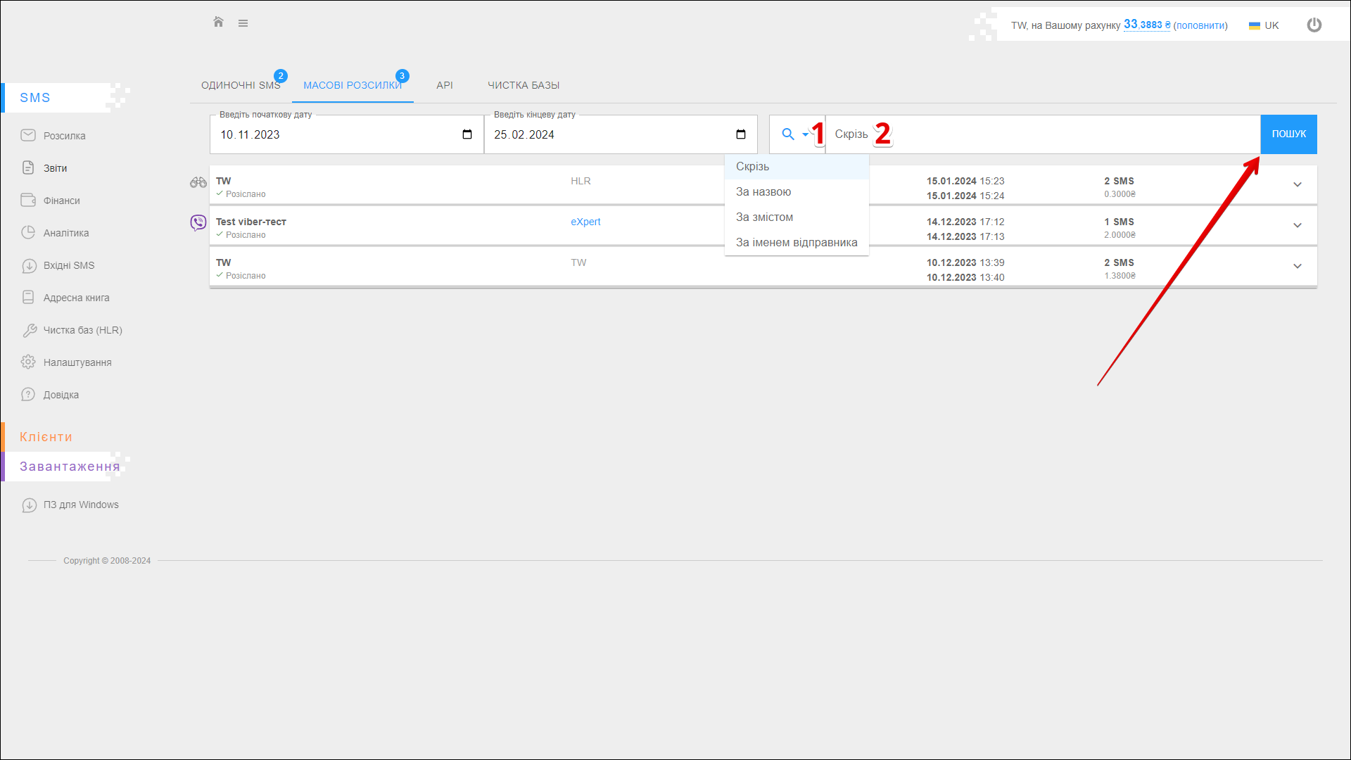Image resolution: width=1351 pixels, height=760 pixels.
Task: Select 'За назвою' filter option
Action: point(763,192)
